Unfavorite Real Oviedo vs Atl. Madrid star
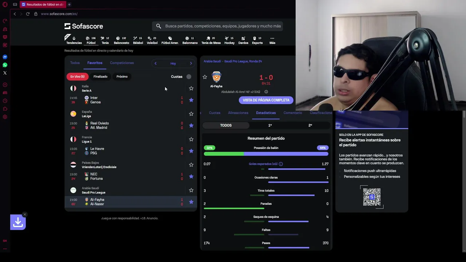 click(x=191, y=126)
